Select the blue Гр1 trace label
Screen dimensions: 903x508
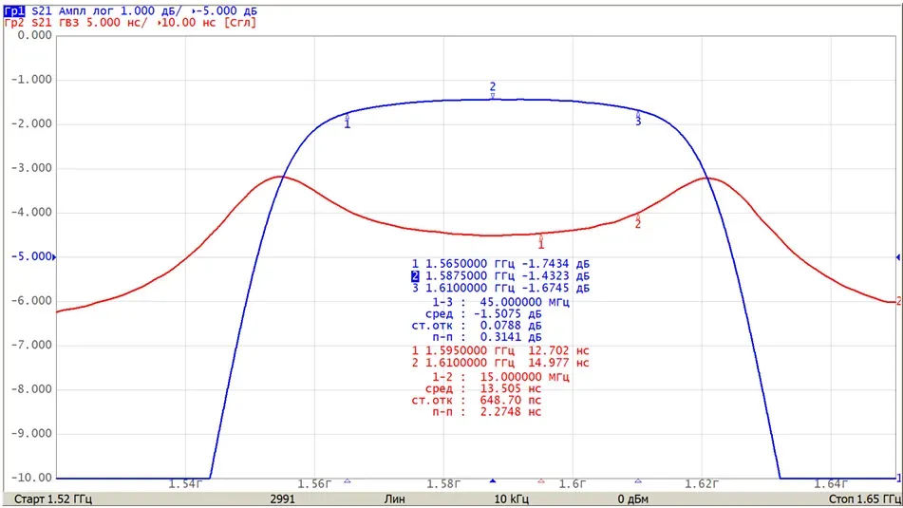(x=14, y=11)
